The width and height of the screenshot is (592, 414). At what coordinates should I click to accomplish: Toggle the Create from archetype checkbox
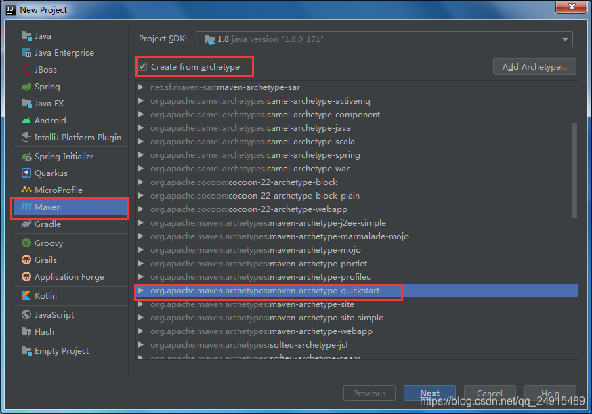pos(142,66)
